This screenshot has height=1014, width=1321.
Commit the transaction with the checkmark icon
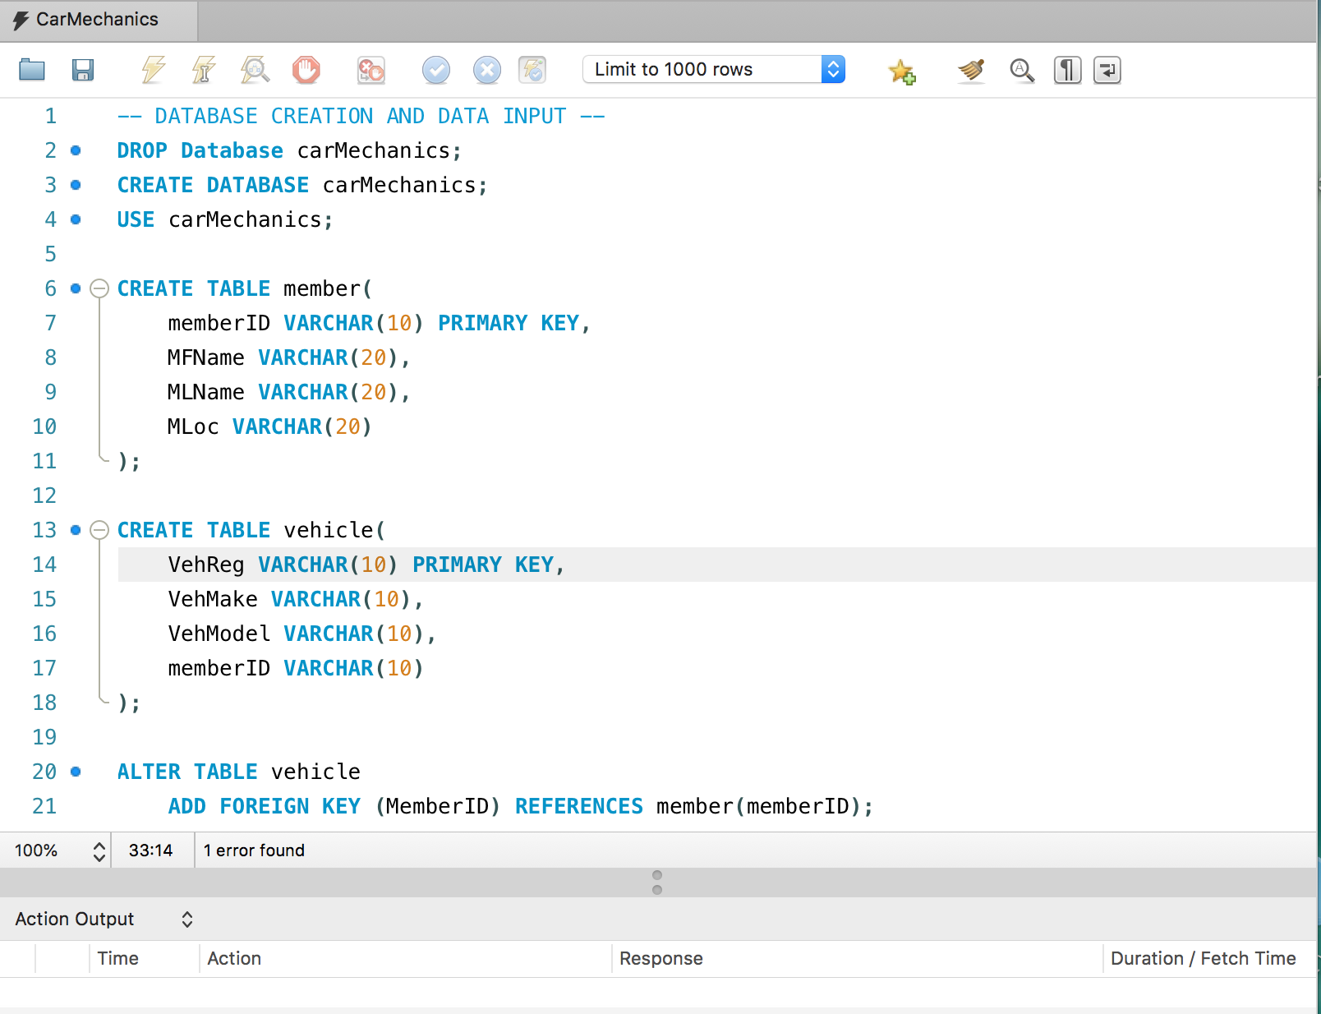(435, 70)
